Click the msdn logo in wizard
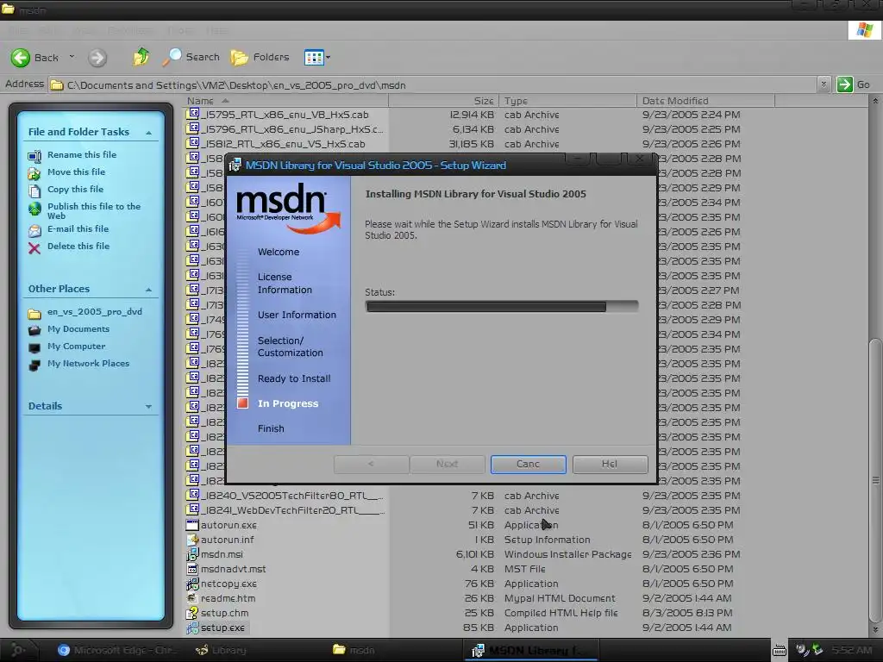 coord(288,207)
